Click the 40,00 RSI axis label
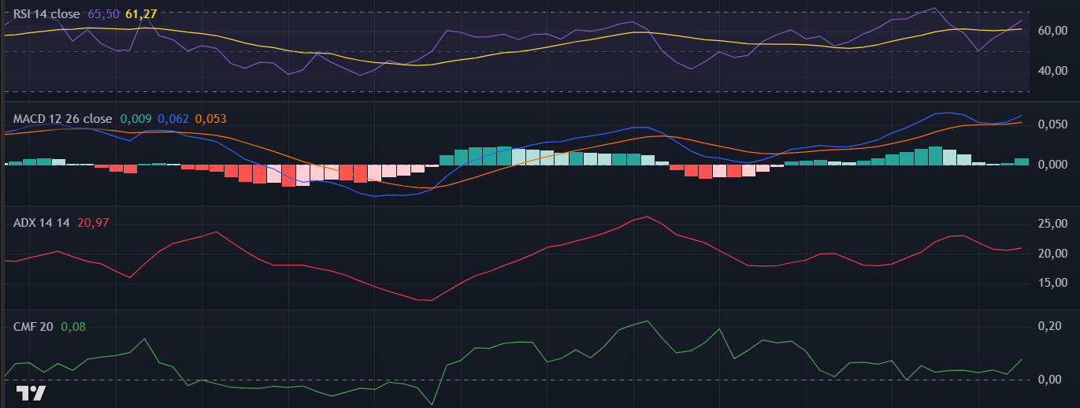Viewport: 1080px width, 408px height. click(x=1053, y=71)
